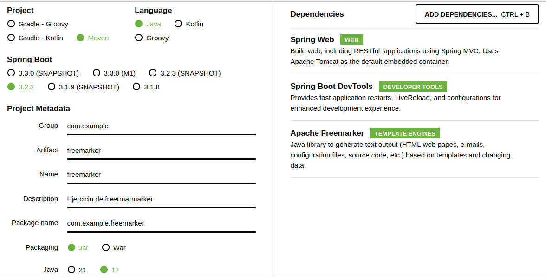Select Spring Boot version 3.1.8
This screenshot has width=546, height=277.
pyautogui.click(x=146, y=87)
